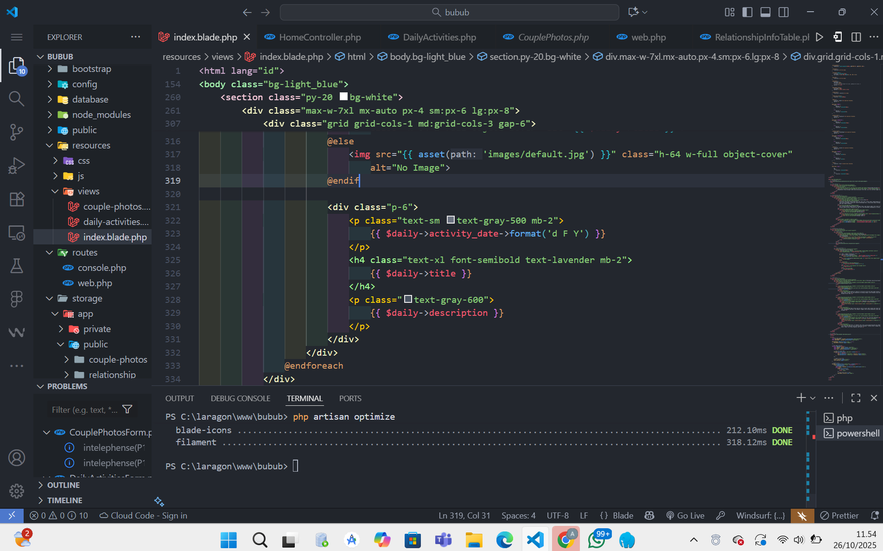Switch to the HomeController.php tab
Viewport: 883px width, 551px height.
tap(320, 37)
